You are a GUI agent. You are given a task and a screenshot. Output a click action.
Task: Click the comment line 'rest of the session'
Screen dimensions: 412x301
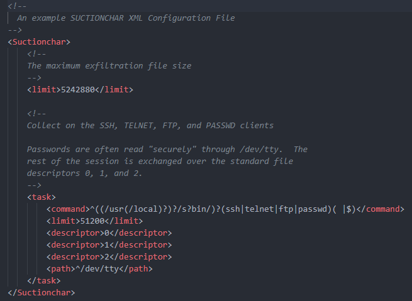pos(160,161)
